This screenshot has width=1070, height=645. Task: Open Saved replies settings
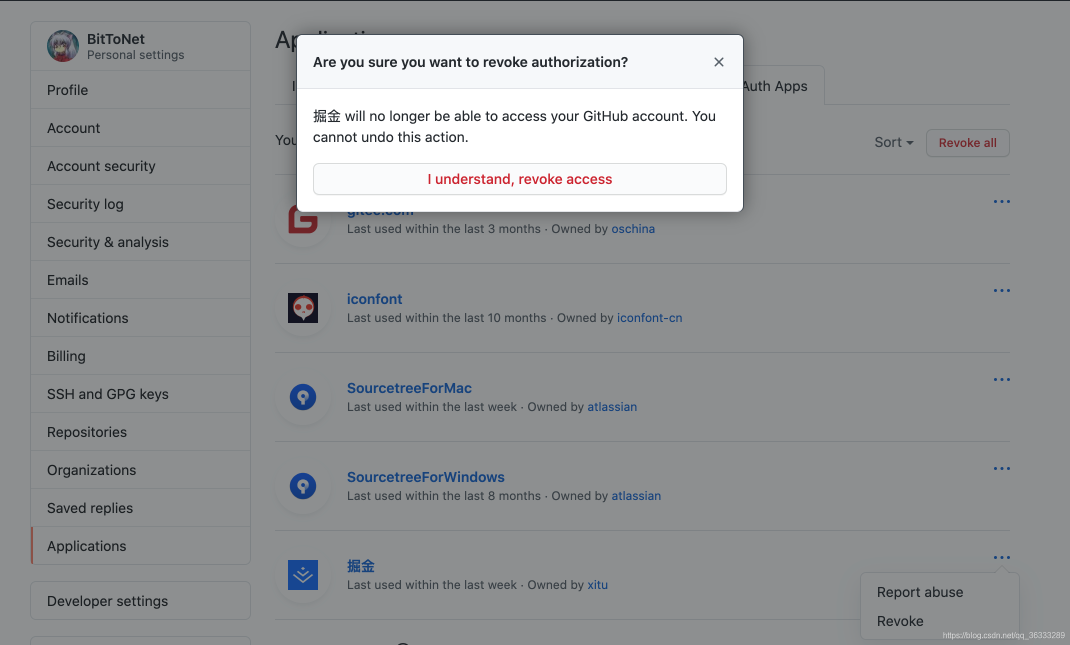point(140,508)
